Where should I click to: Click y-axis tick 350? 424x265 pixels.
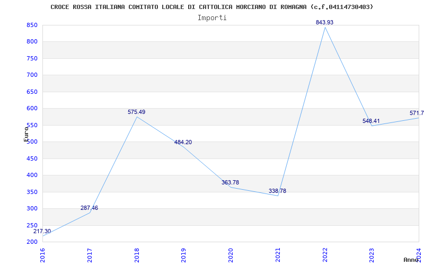point(32,192)
